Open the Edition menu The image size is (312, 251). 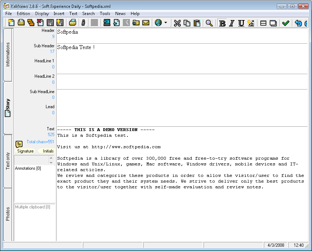click(23, 14)
